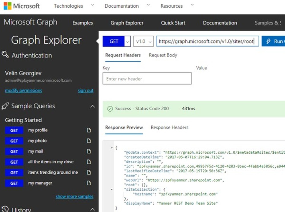
Task: Click the document icon beside "my manager"
Action: 88,183
